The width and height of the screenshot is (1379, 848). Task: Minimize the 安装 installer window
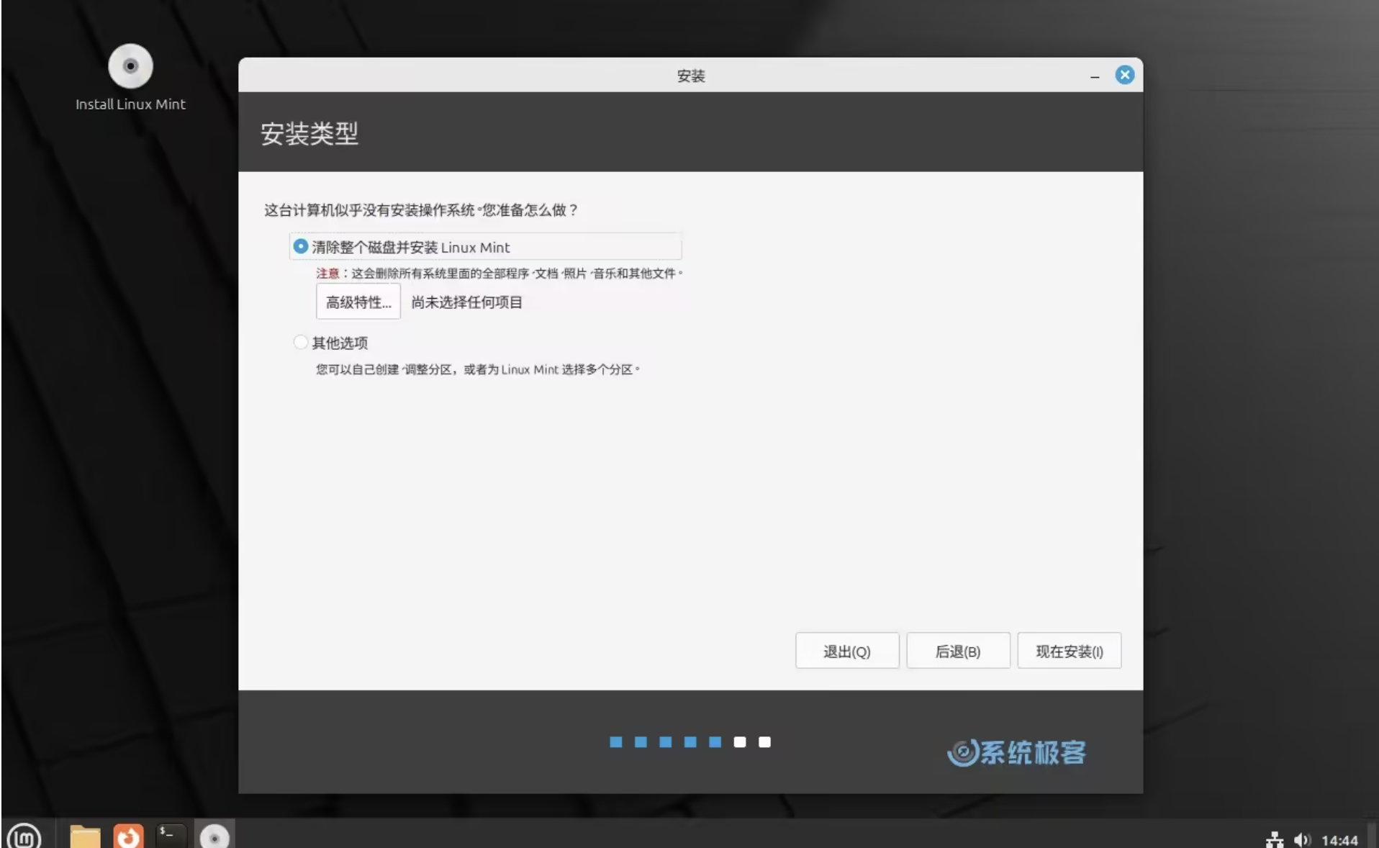click(1095, 76)
